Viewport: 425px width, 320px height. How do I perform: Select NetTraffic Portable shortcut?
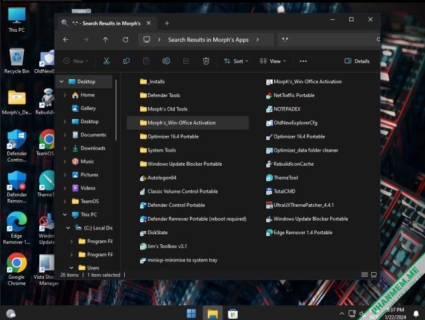point(290,95)
